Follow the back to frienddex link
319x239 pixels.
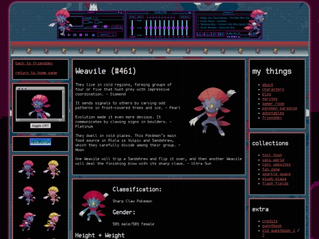[34, 63]
